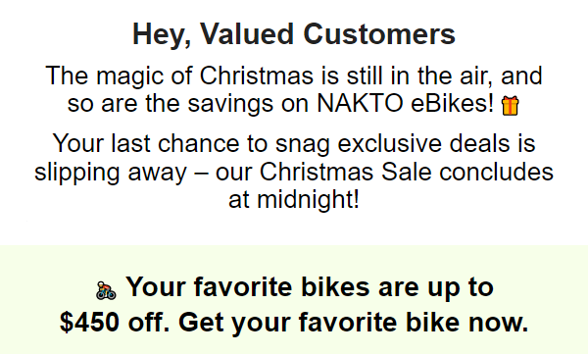Click the word eBikes before the gift
The width and height of the screenshot is (588, 354).
pos(453,103)
